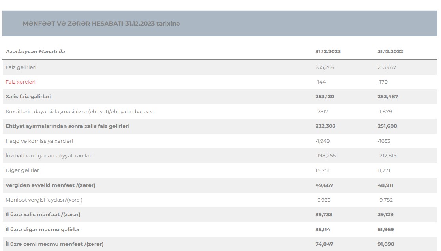Select the 'Haqq və komissiya xərcləri' row

click(39, 141)
